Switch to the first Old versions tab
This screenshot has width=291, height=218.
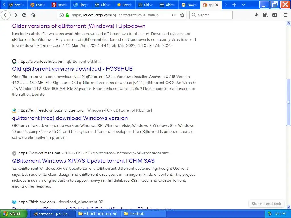pyautogui.click(x=103, y=5)
